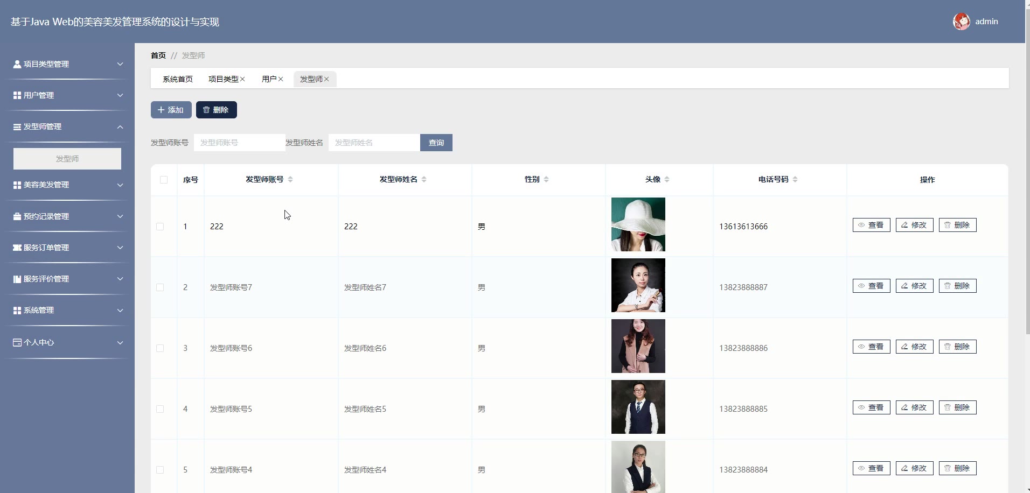Expand 项目类型管理 menu chevron
The width and height of the screenshot is (1030, 493).
[x=120, y=64]
